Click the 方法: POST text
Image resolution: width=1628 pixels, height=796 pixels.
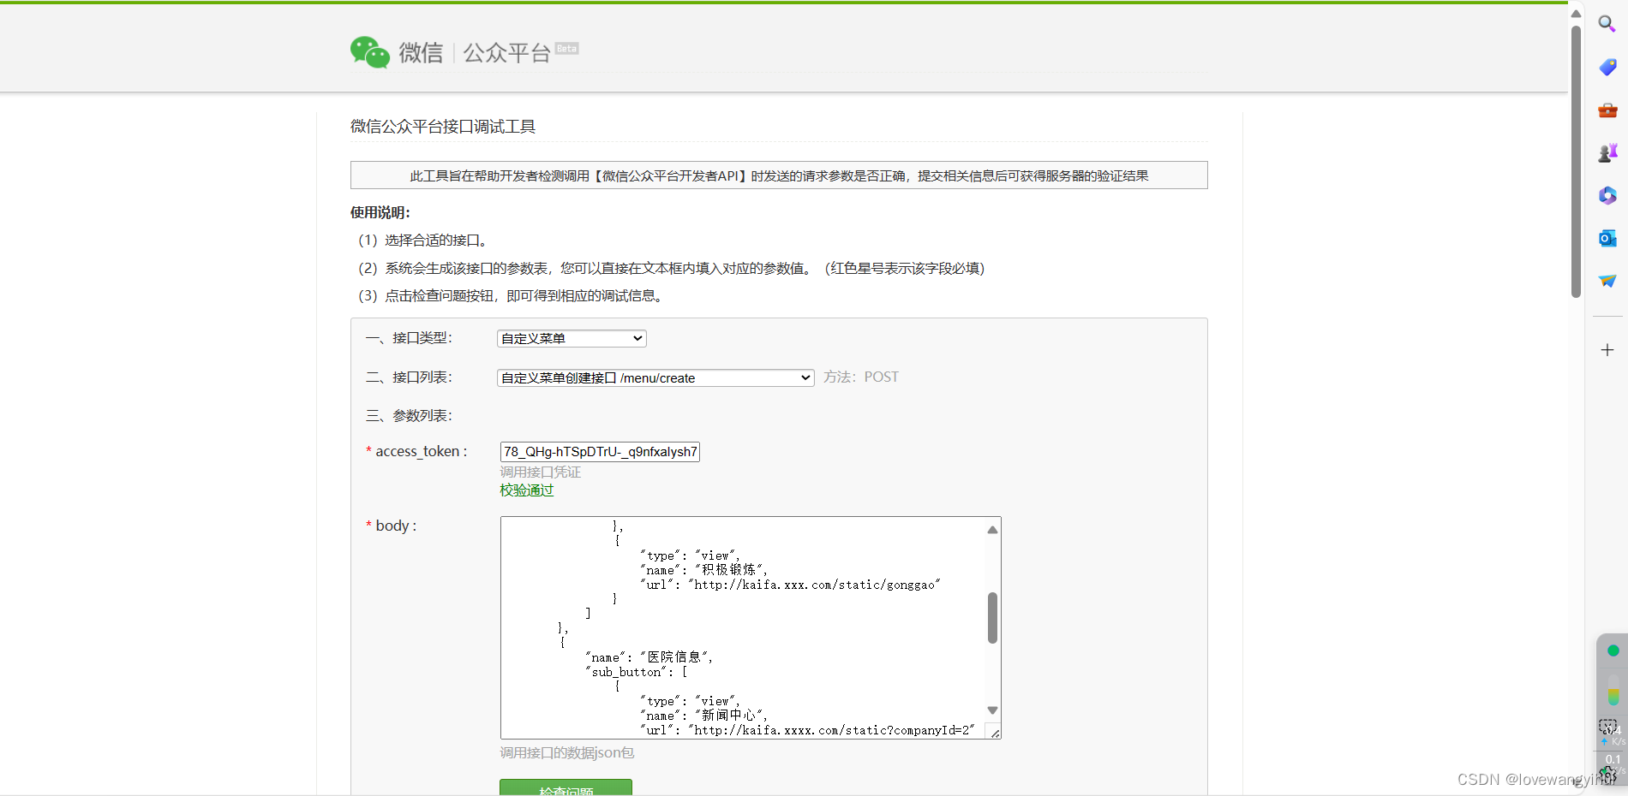[x=861, y=377]
